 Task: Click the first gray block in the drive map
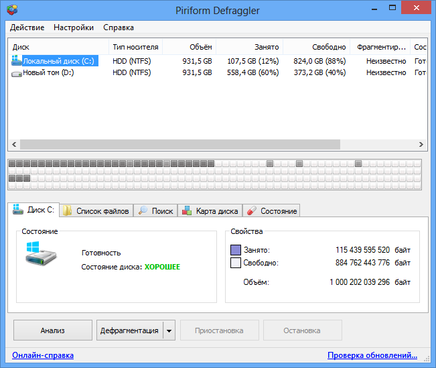pos(12,164)
